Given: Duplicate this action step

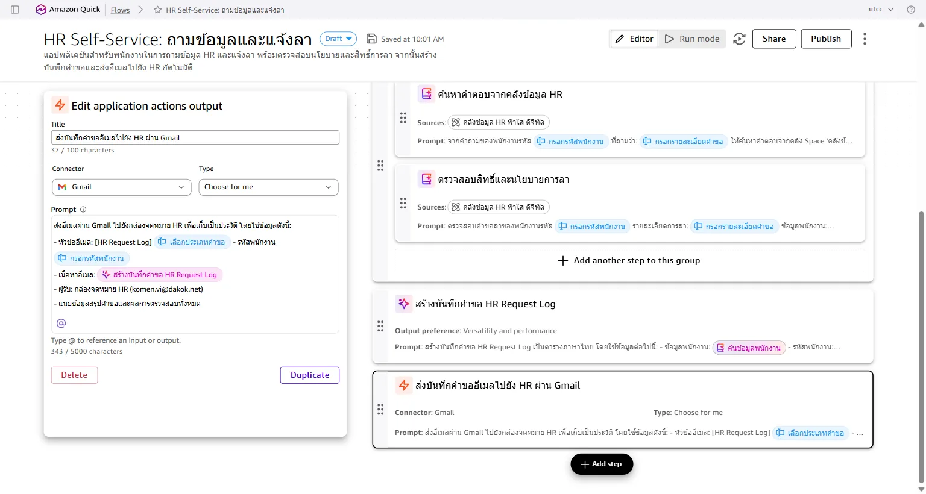Looking at the screenshot, I should point(310,375).
